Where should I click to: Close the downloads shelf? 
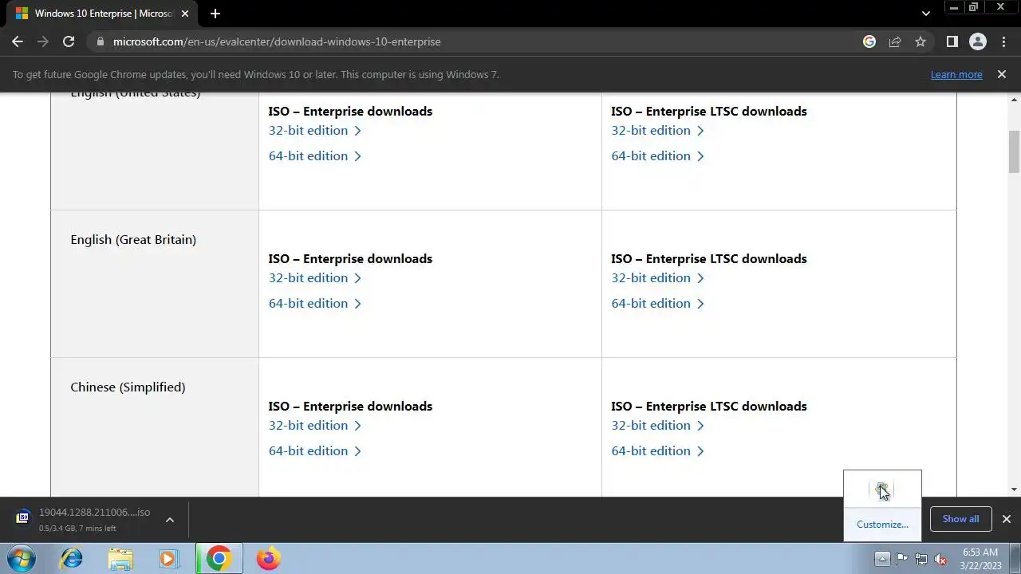point(1006,519)
